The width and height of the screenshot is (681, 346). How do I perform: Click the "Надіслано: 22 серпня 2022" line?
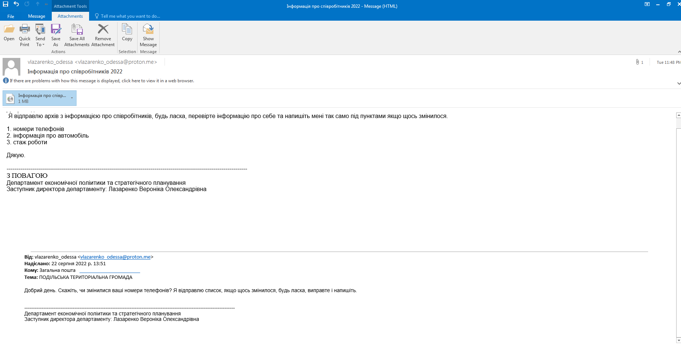click(65, 264)
